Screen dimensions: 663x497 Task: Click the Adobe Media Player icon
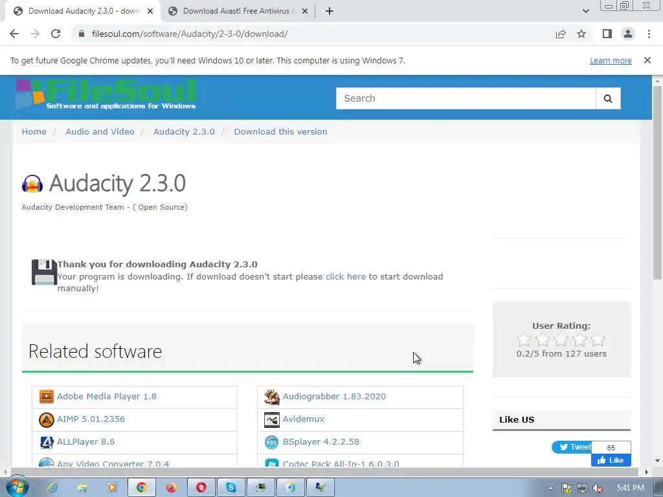point(47,397)
